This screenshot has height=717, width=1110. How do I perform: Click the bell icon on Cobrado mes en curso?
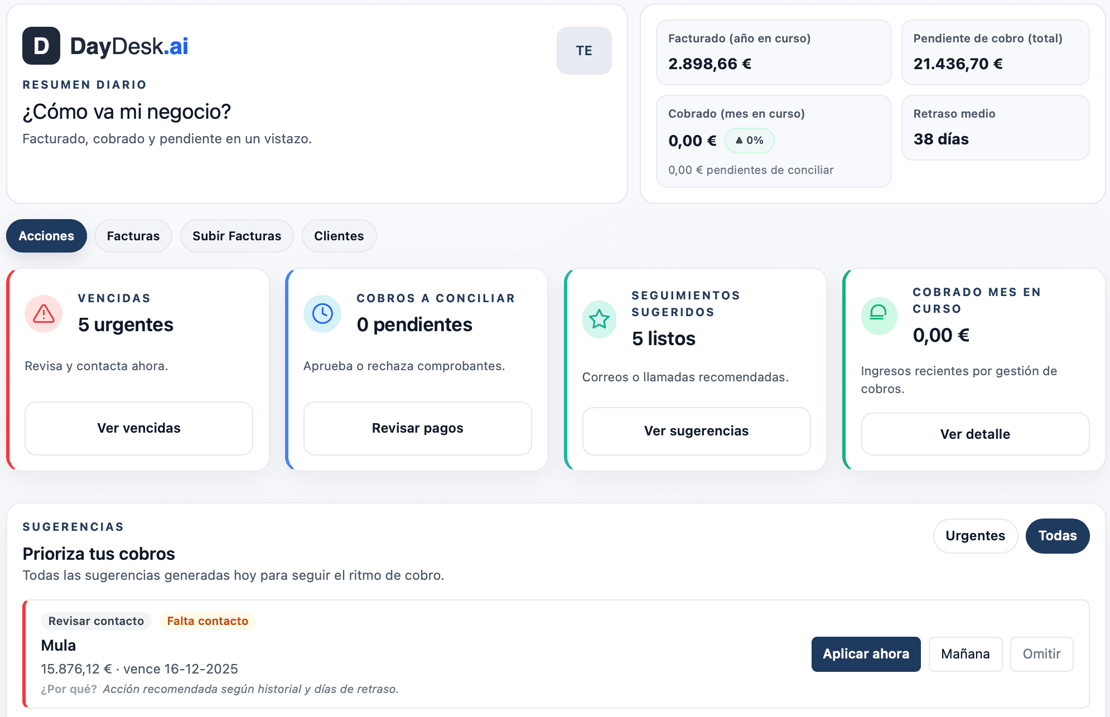(879, 316)
